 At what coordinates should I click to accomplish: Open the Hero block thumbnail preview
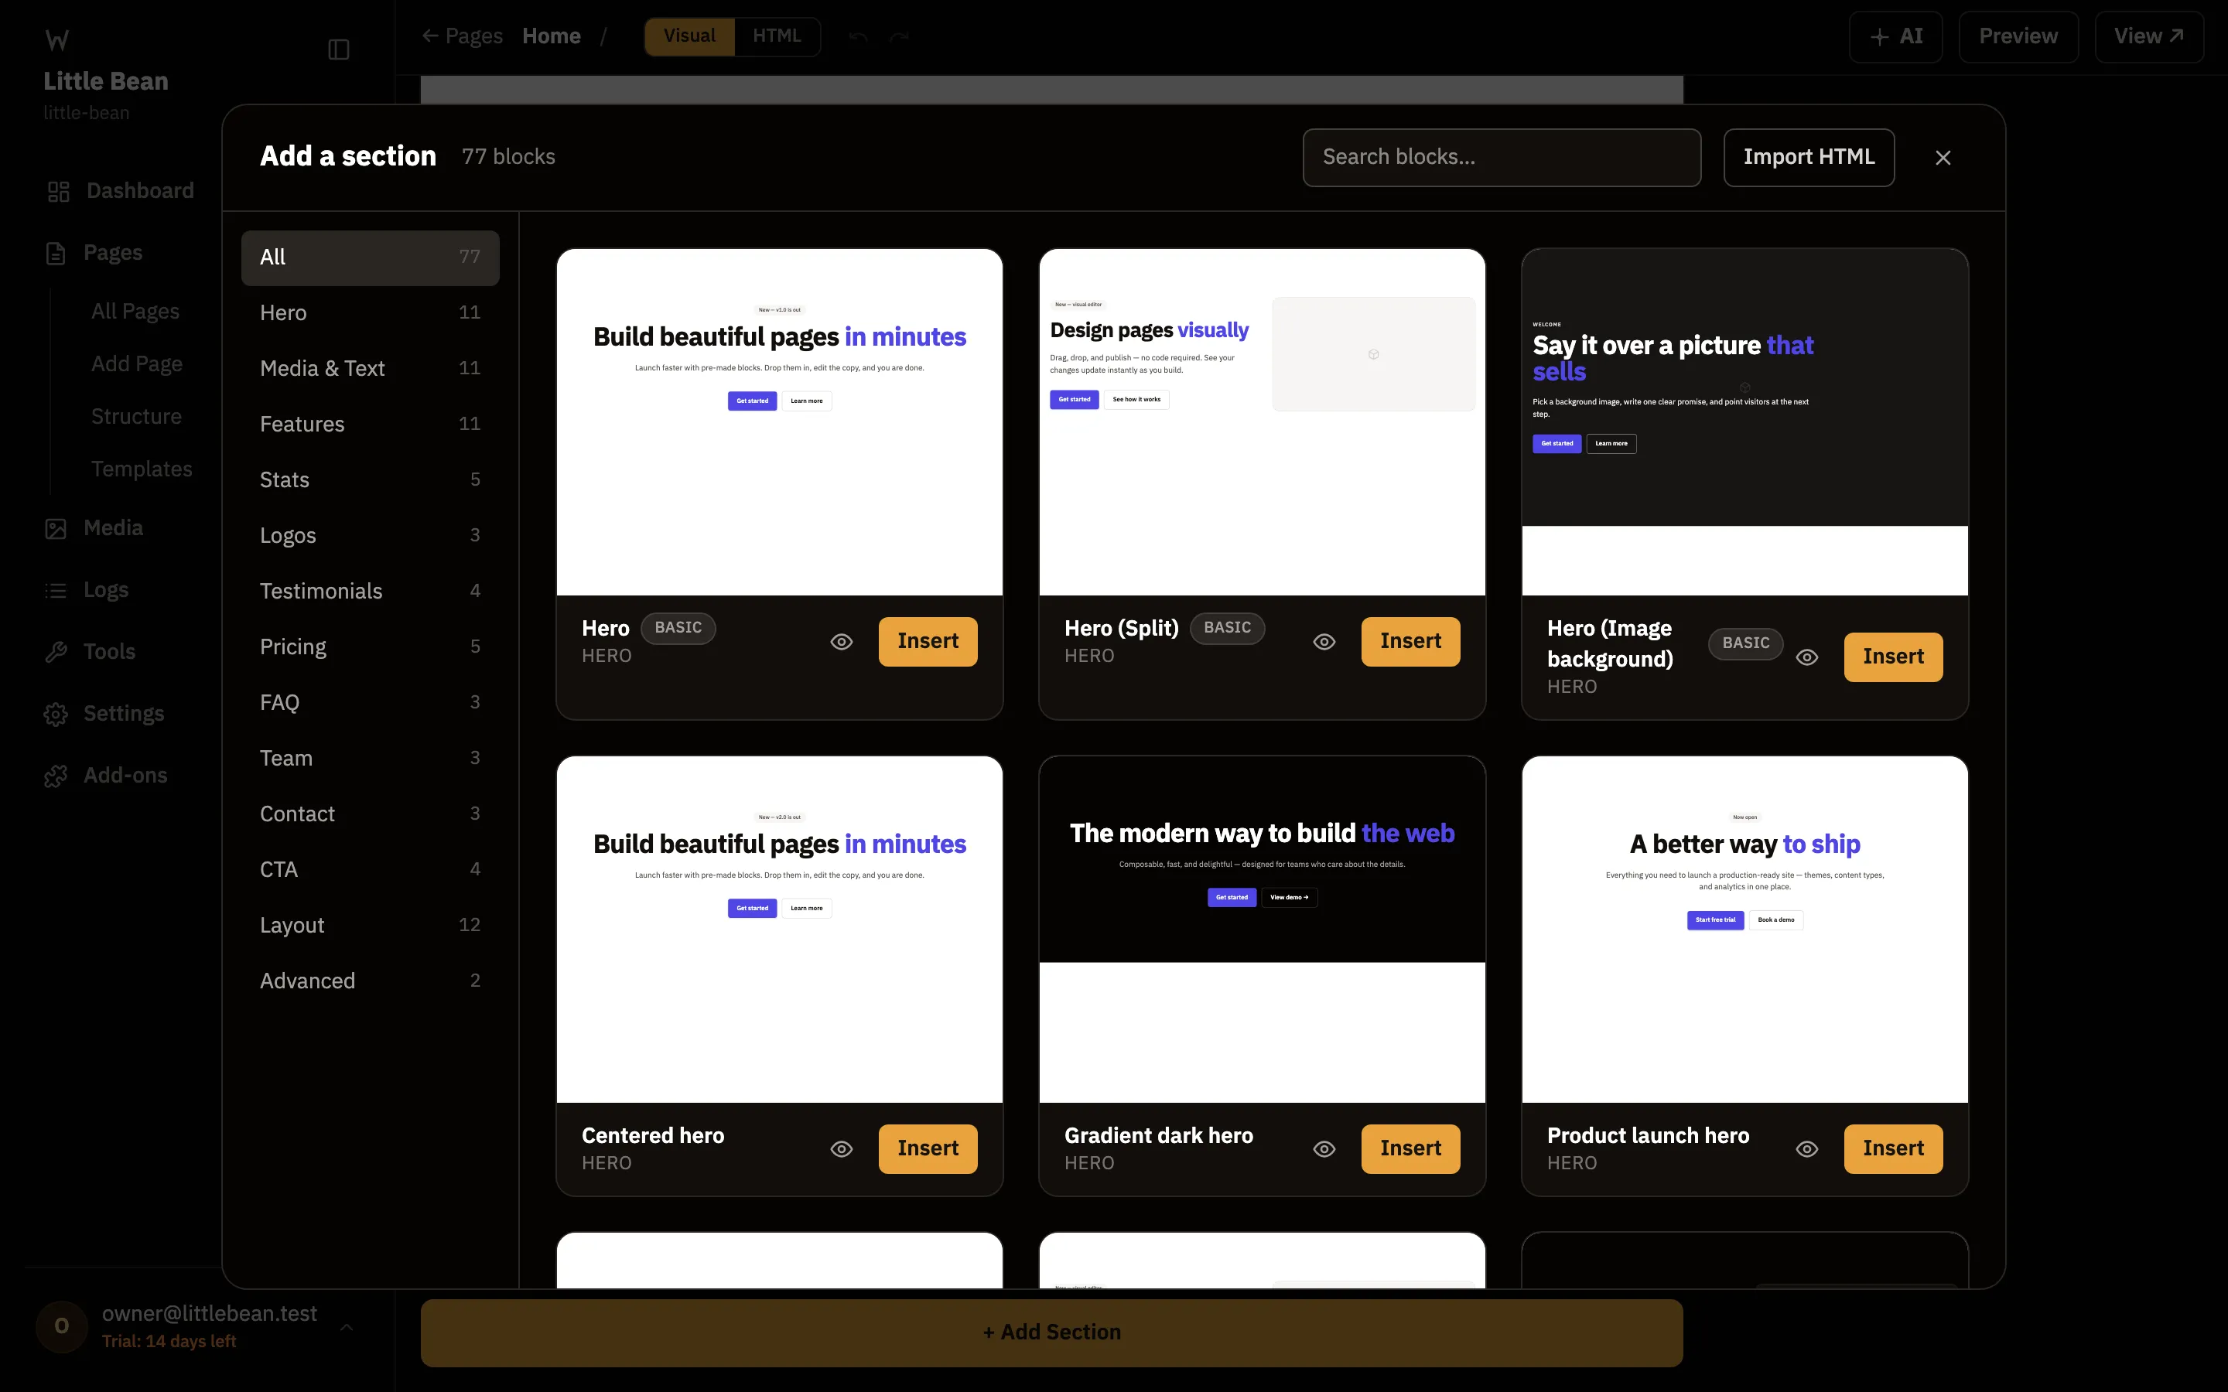pyautogui.click(x=780, y=422)
